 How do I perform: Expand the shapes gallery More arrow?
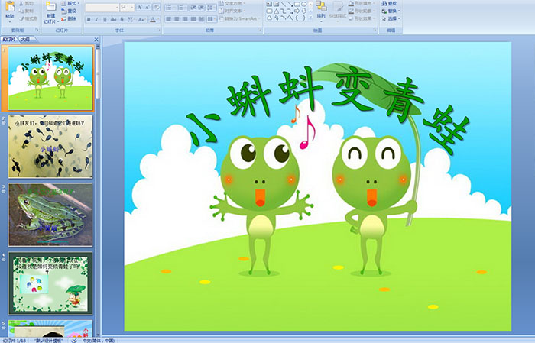pos(310,18)
